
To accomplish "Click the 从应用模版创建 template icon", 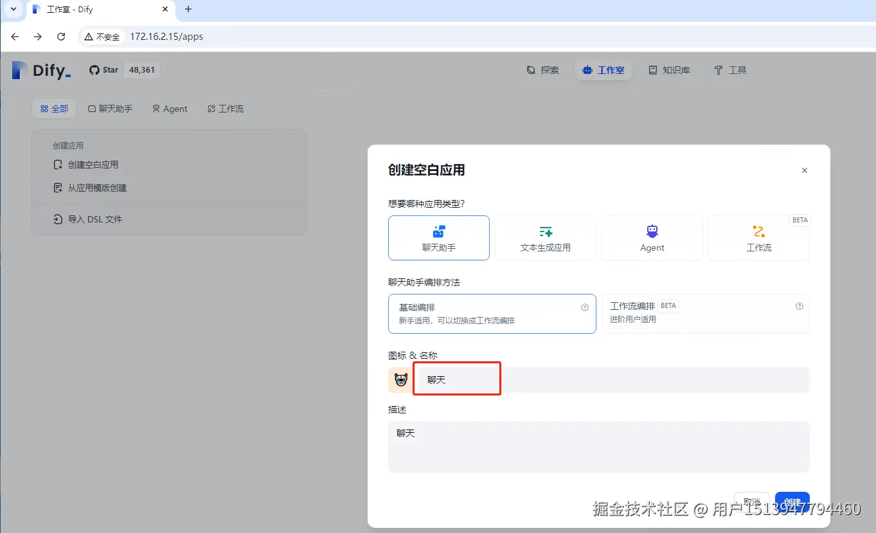I will coord(58,188).
